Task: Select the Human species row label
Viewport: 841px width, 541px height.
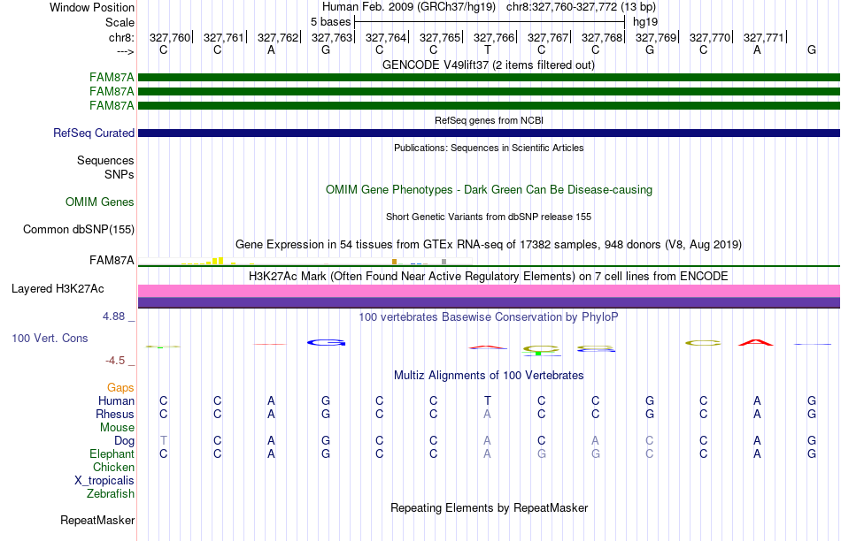Action: point(116,400)
